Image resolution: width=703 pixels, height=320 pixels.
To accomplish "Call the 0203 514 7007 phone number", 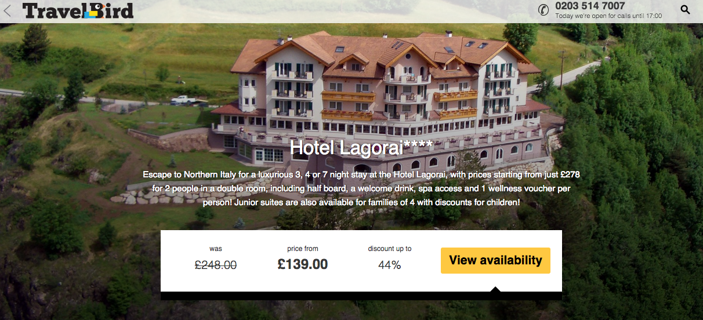I will (590, 6).
